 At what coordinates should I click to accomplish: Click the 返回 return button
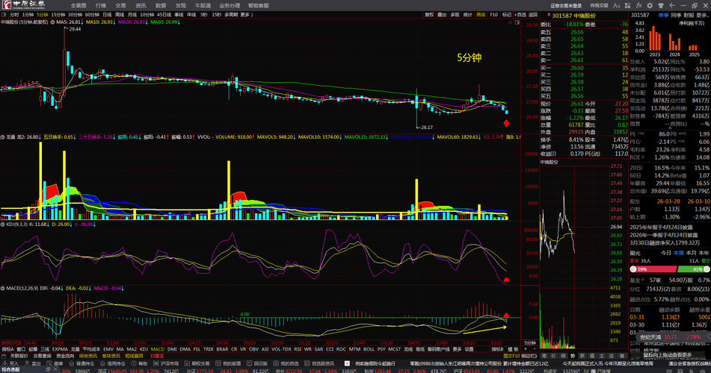pos(533,14)
